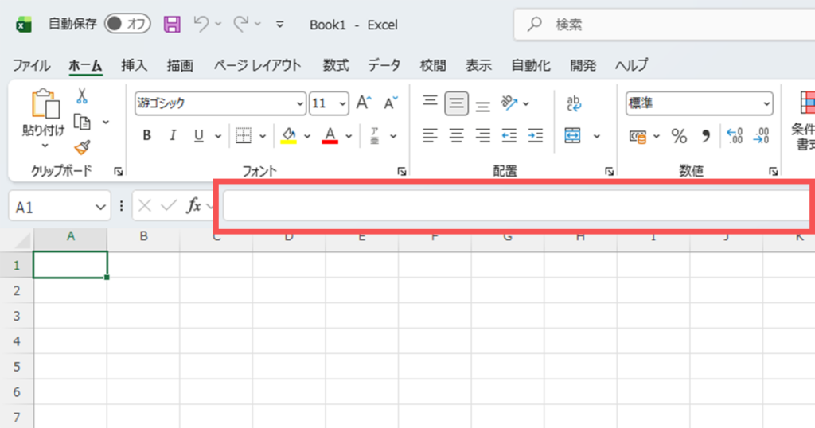Select top vertical alignment
The image size is (815, 428).
click(x=430, y=100)
